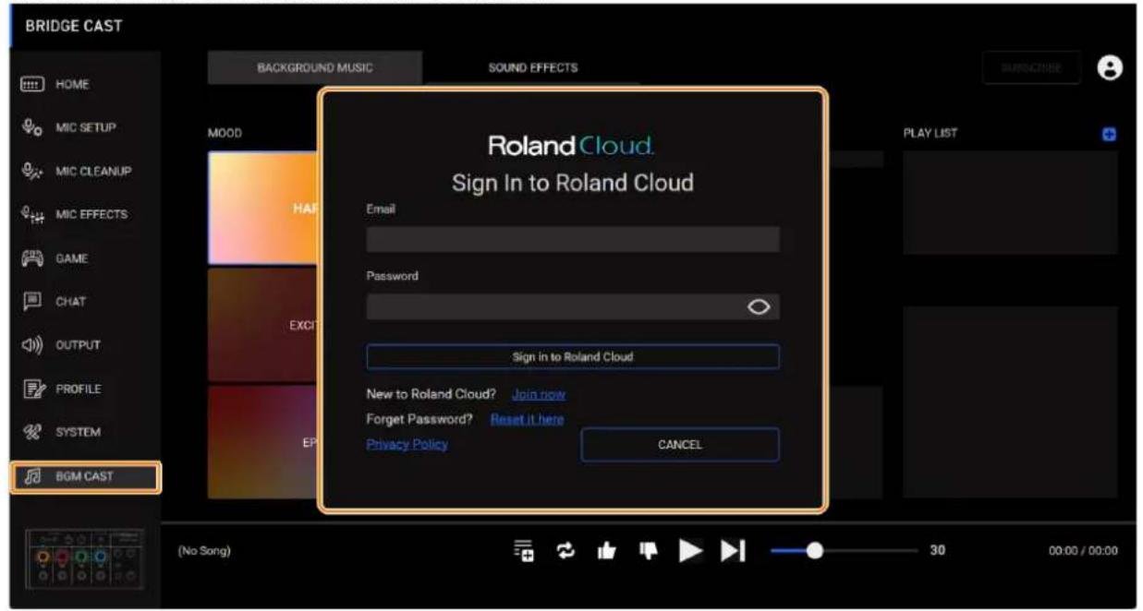Open the account profile icon
The image size is (1143, 611).
1110,67
